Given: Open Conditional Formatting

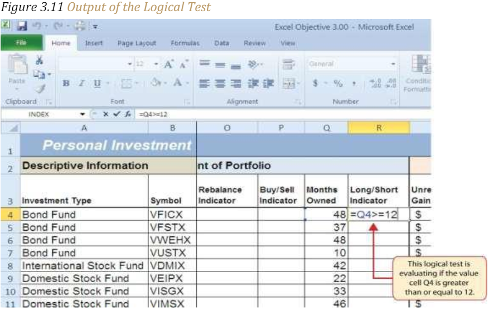Looking at the screenshot, I should click(x=418, y=74).
